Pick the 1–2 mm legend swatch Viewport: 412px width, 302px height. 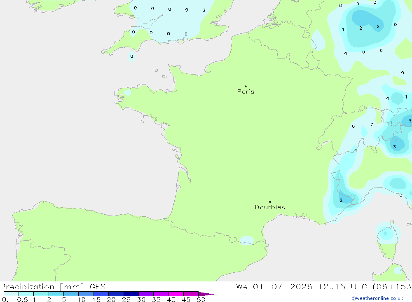41,294
